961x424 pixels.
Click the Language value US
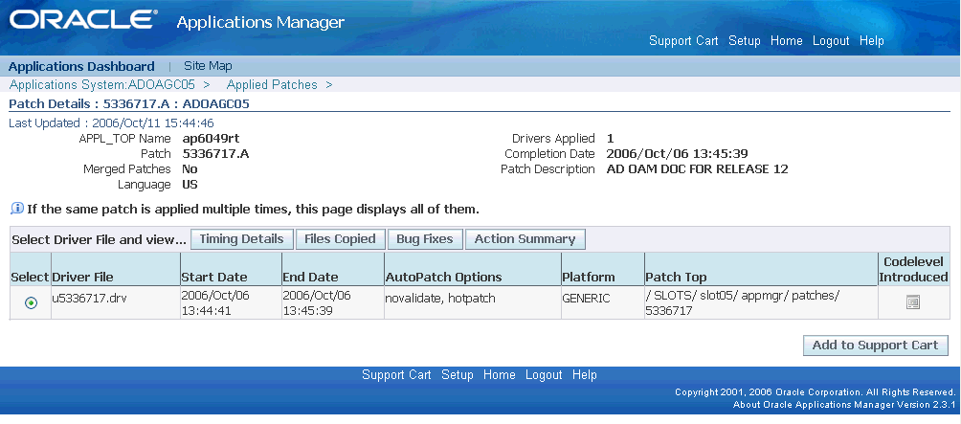tap(190, 185)
